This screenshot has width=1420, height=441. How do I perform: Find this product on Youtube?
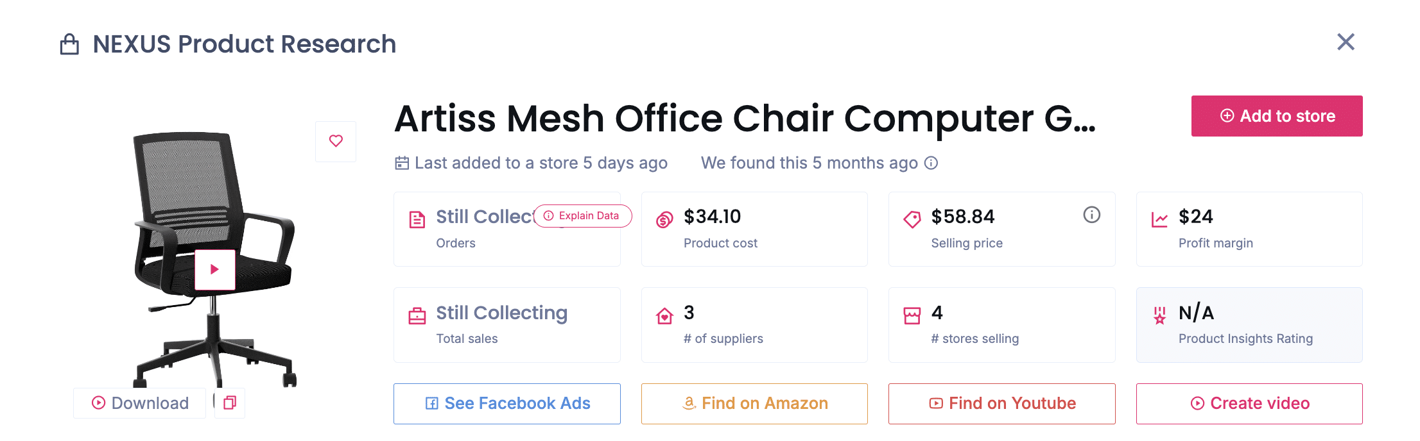coord(1001,403)
